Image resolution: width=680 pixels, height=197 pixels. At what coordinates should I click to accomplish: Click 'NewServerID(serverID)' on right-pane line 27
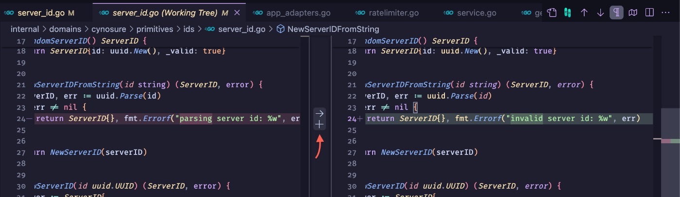coord(429,152)
